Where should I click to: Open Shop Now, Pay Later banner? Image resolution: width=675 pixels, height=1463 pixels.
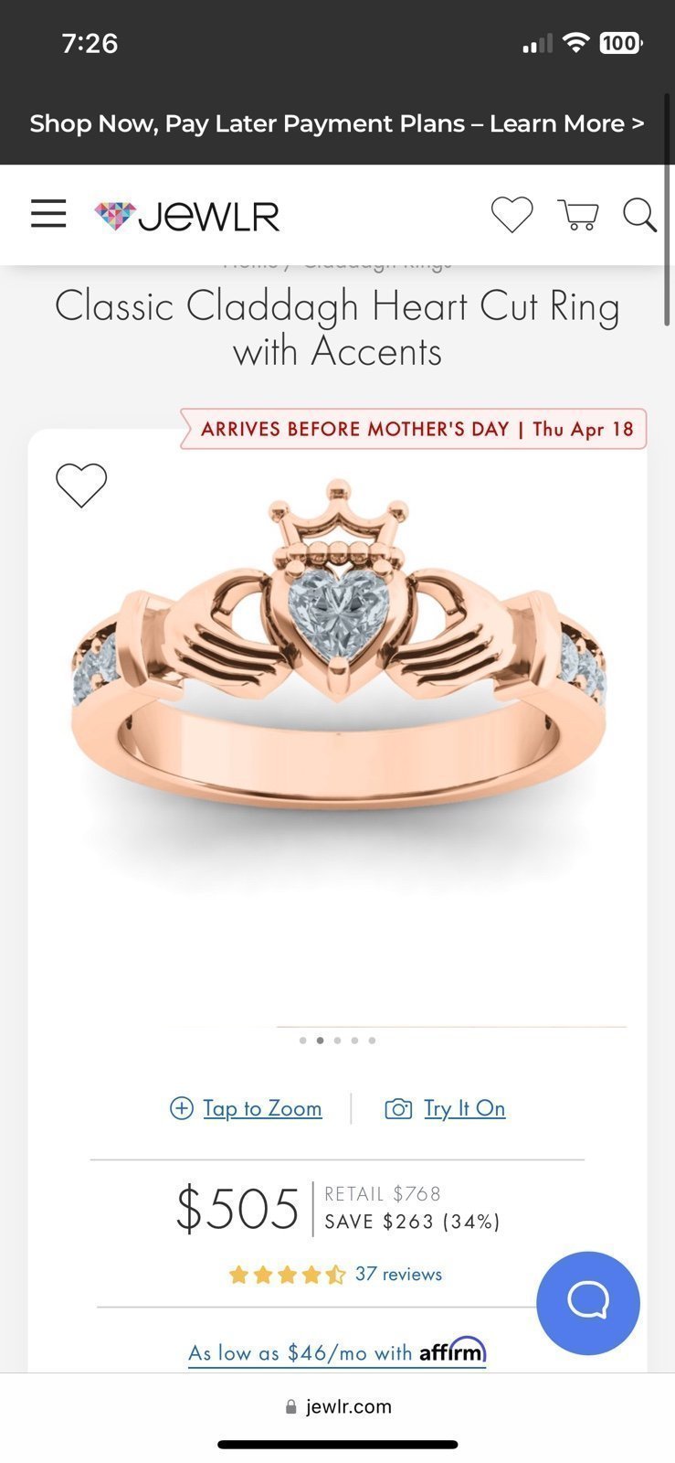[337, 123]
